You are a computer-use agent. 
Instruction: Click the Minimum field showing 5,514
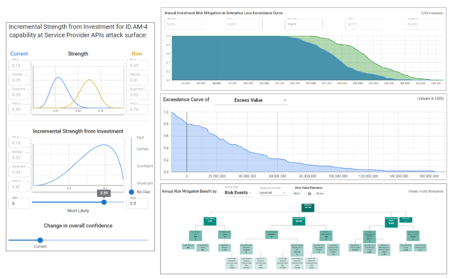coord(183,24)
